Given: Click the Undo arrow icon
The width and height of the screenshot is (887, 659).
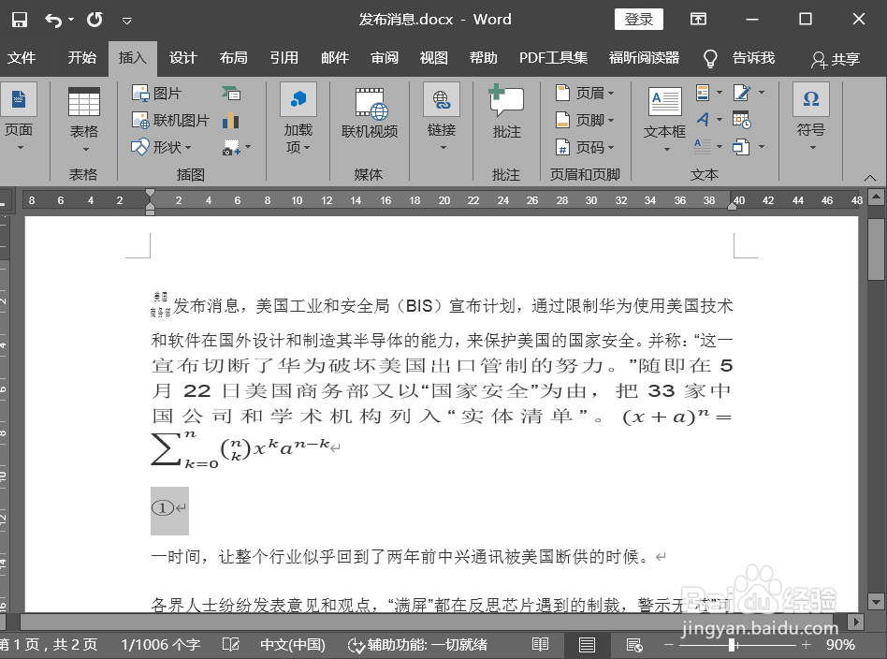Looking at the screenshot, I should pyautogui.click(x=53, y=21).
